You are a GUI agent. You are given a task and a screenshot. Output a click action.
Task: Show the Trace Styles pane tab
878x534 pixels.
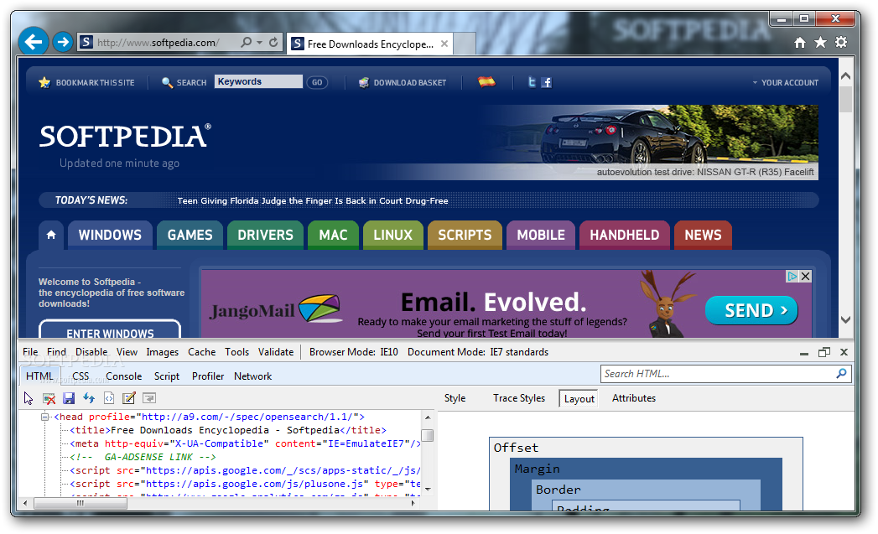[519, 398]
